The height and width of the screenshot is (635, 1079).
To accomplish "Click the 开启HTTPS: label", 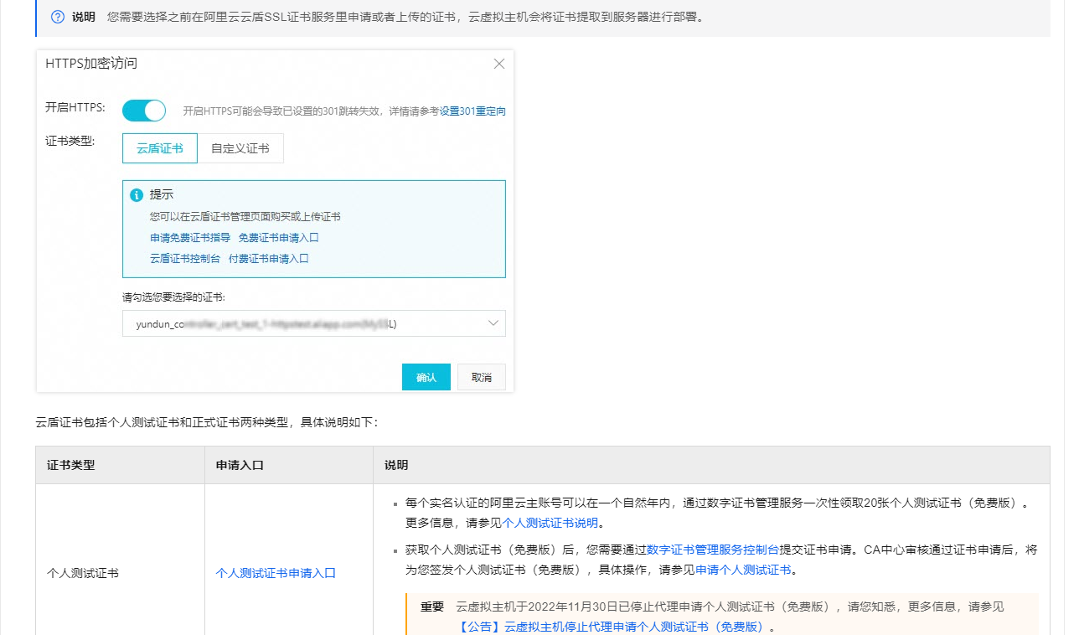I will [x=75, y=107].
